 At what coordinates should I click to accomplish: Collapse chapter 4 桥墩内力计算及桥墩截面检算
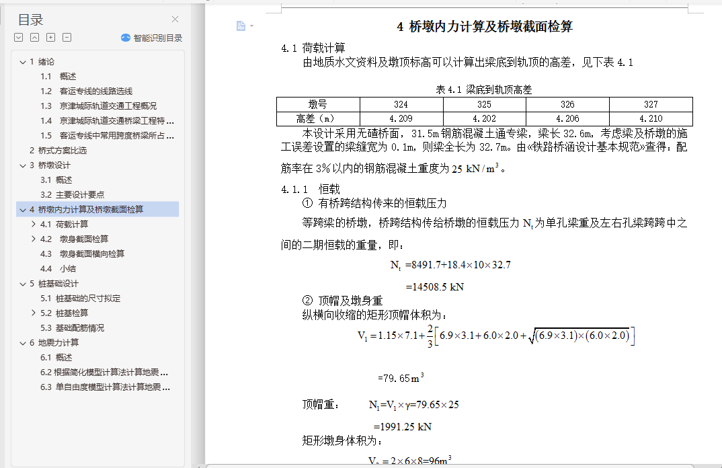[23, 210]
